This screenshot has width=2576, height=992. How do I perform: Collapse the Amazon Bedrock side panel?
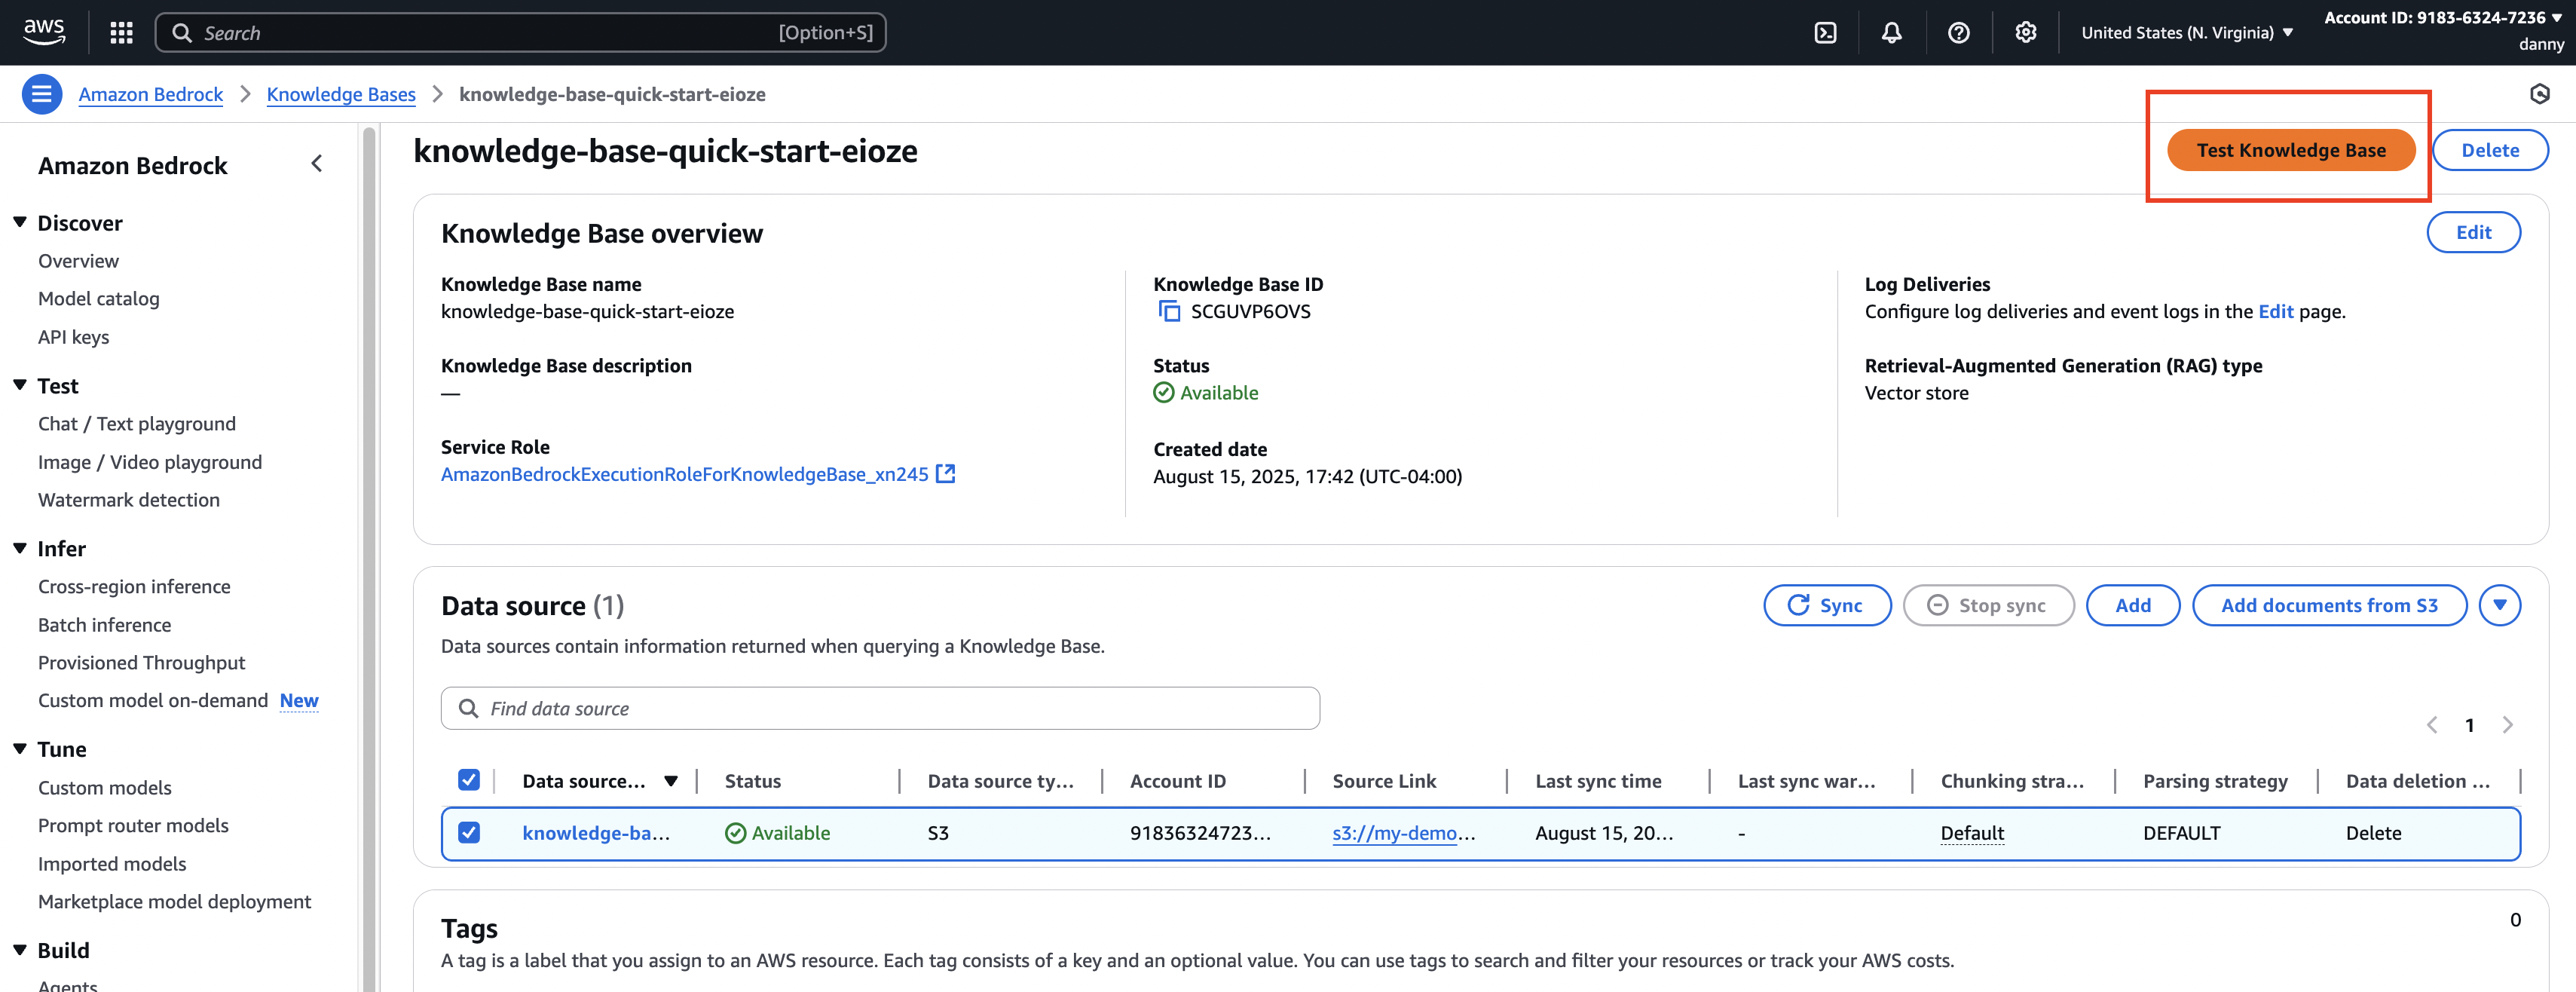(317, 164)
